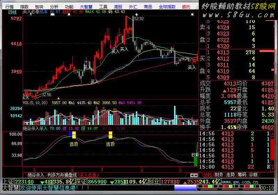
Task: Click the 买入 signal beside the 32.56 low
Action: pos(26,97)
